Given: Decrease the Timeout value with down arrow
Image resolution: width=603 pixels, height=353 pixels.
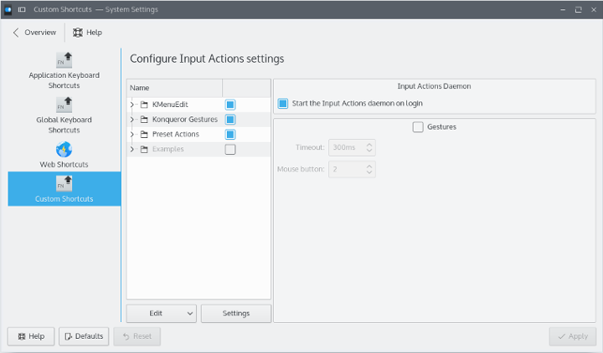Looking at the screenshot, I should point(369,151).
